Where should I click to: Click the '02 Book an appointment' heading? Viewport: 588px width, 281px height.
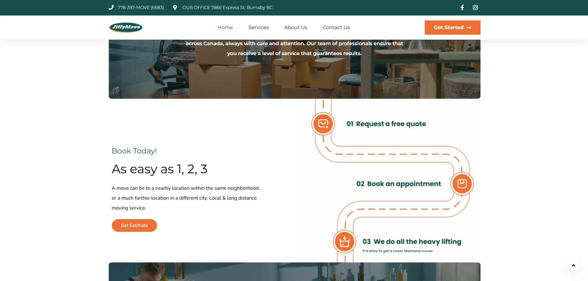[x=398, y=184]
